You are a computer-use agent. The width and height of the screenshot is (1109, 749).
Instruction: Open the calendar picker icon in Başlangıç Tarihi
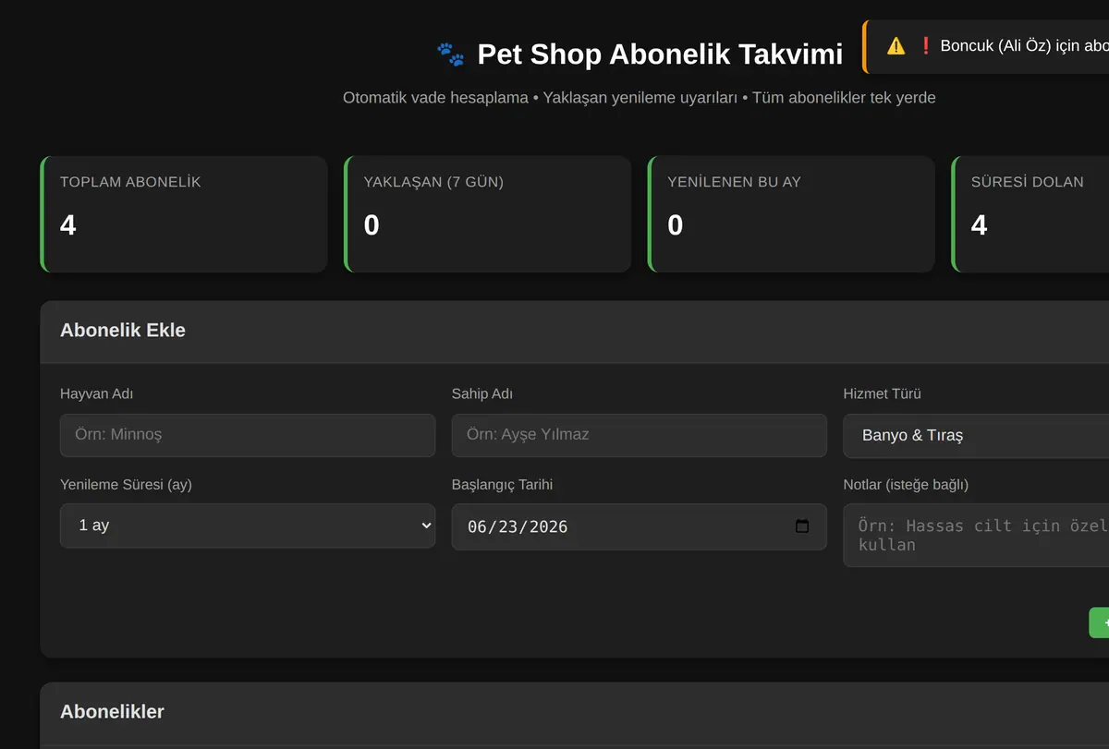click(x=802, y=526)
